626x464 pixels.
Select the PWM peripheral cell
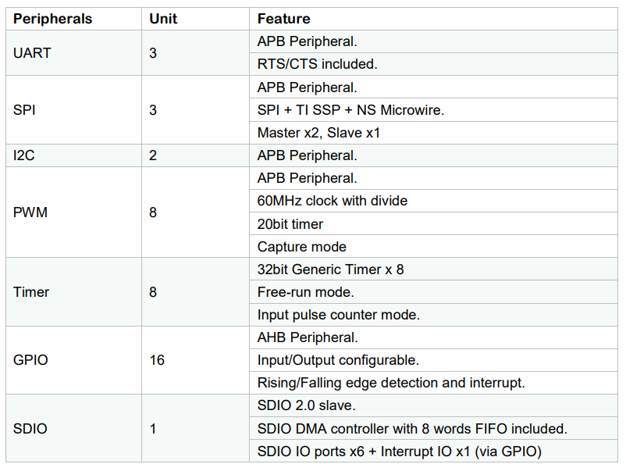(73, 212)
